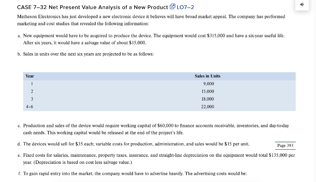Click item d about device selling price
316x182 pixels.
click(136, 144)
